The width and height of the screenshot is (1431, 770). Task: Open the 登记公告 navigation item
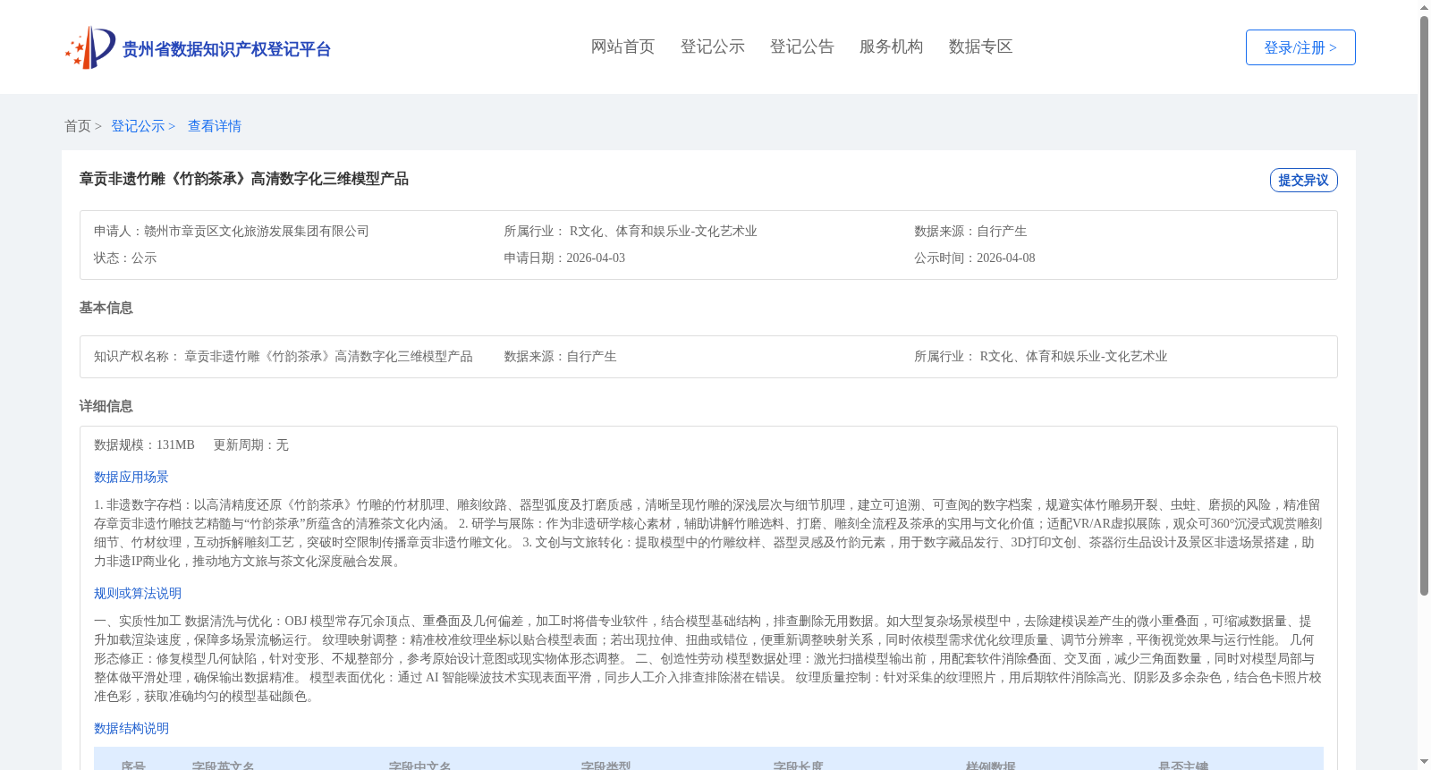coord(801,47)
